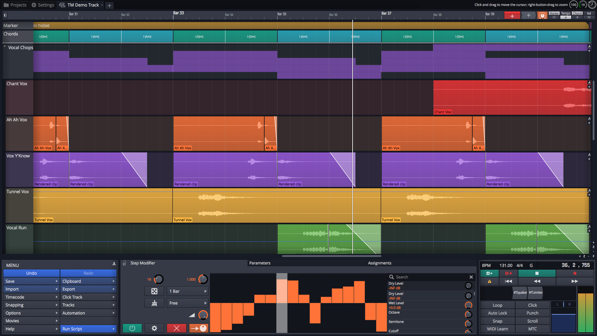The image size is (597, 336).
Task: Switch to the Settings tab
Action: pos(43,5)
